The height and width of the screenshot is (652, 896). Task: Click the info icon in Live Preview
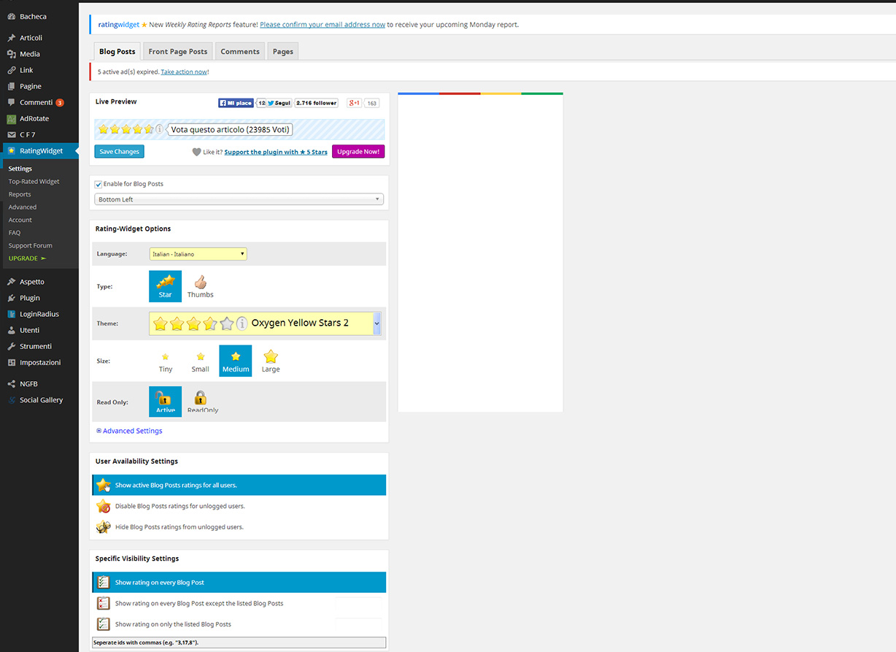160,129
